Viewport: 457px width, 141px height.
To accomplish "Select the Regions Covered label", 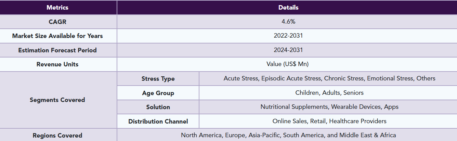I will tap(57, 136).
